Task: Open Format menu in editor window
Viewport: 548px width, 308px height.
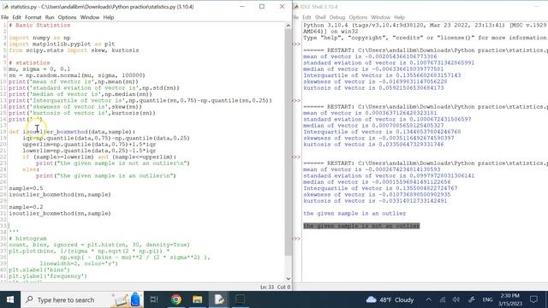Action: [x=33, y=17]
